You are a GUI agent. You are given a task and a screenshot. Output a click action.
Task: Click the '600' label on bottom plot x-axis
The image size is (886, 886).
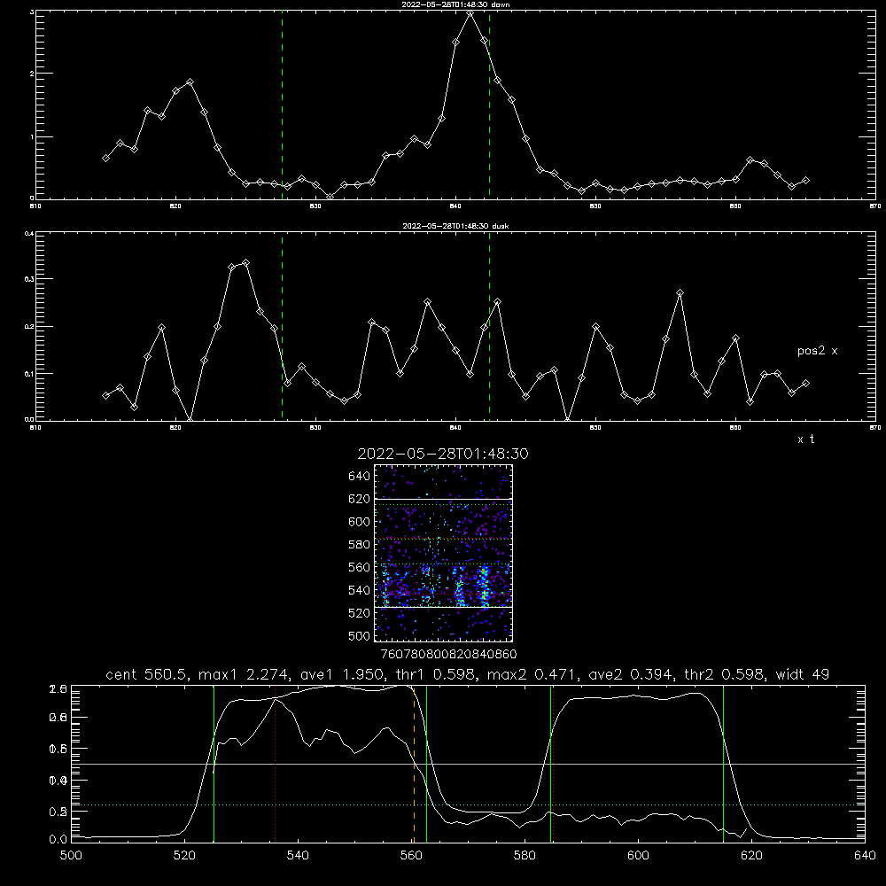[x=638, y=856]
